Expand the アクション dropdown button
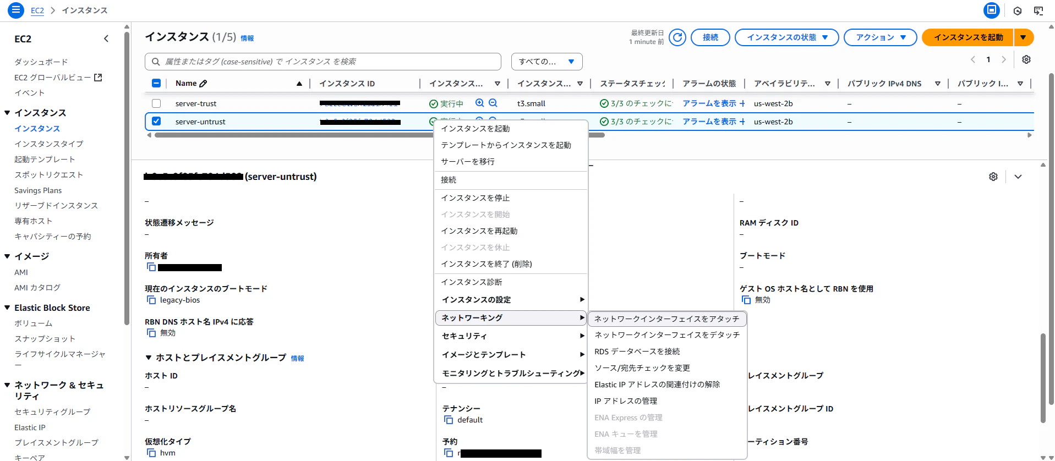The height and width of the screenshot is (461, 1055). tap(880, 37)
